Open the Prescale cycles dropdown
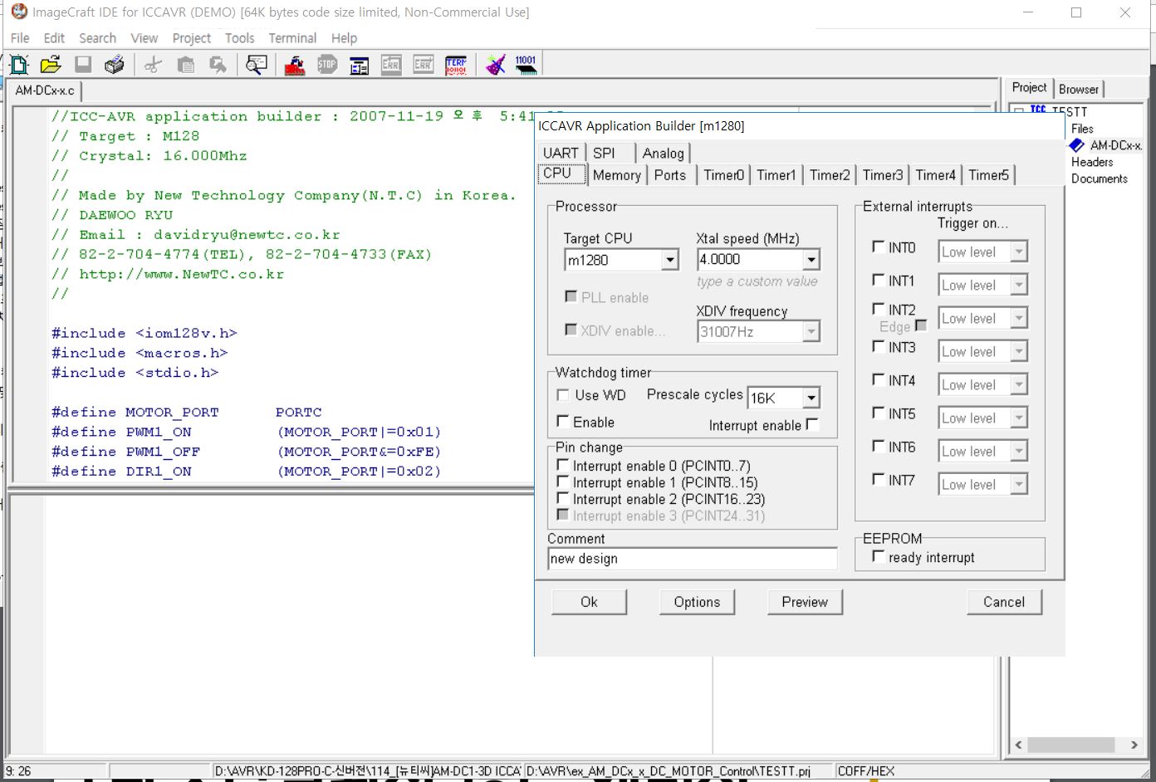Image resolution: width=1156 pixels, height=782 pixels. 811,398
